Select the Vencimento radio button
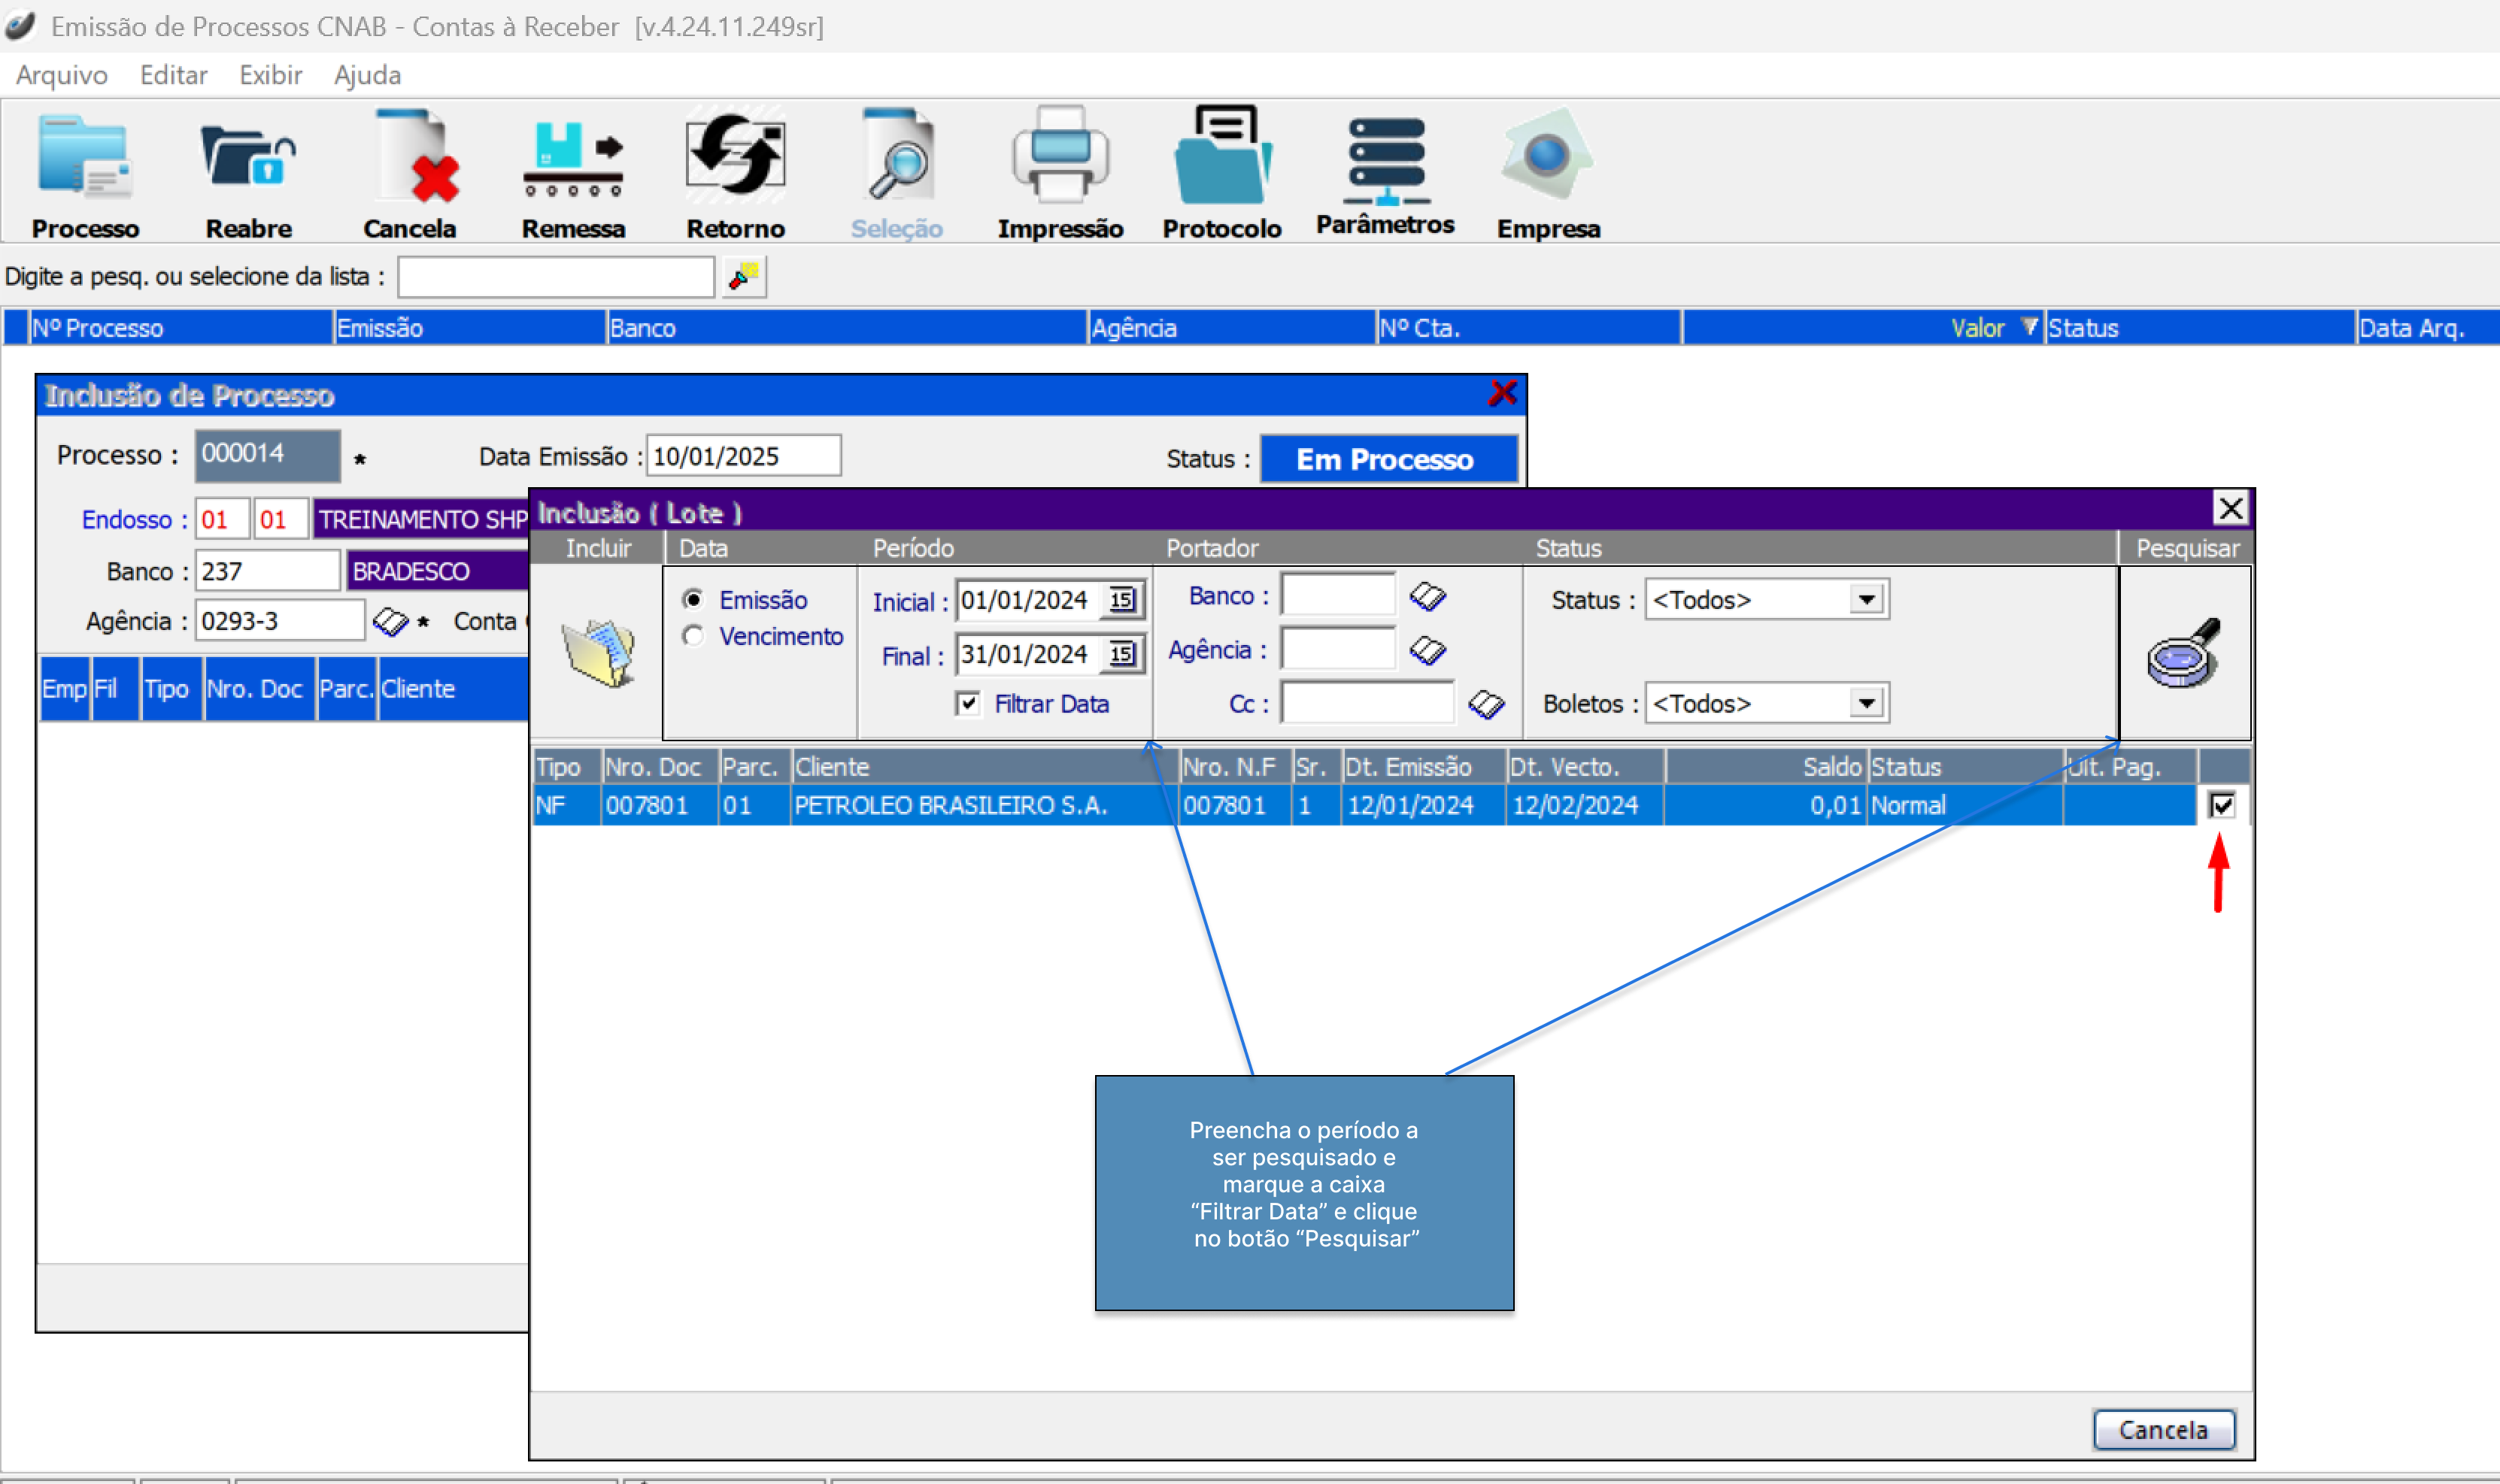This screenshot has width=2500, height=1484. pyautogui.click(x=693, y=636)
